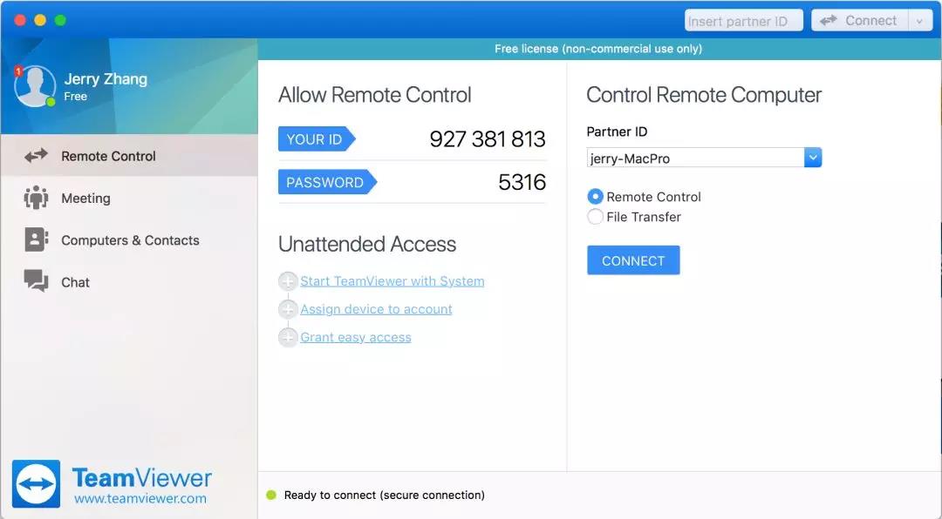Open the Chat section

(129, 282)
